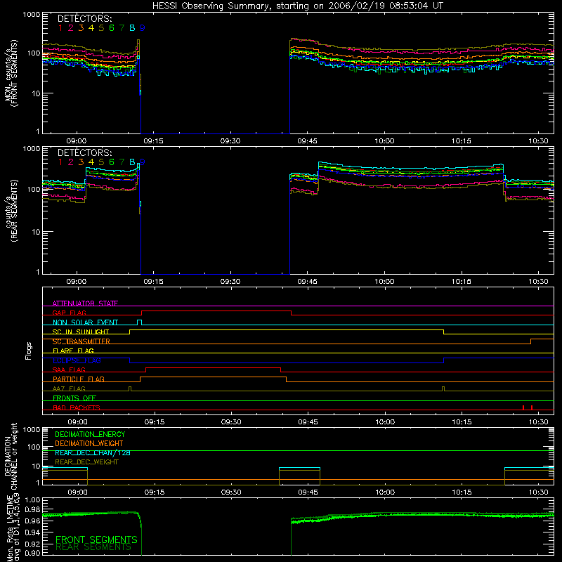Image resolution: width=562 pixels, height=562 pixels.
Task: Click detector 1 in front segments legend
Action: click(x=60, y=28)
